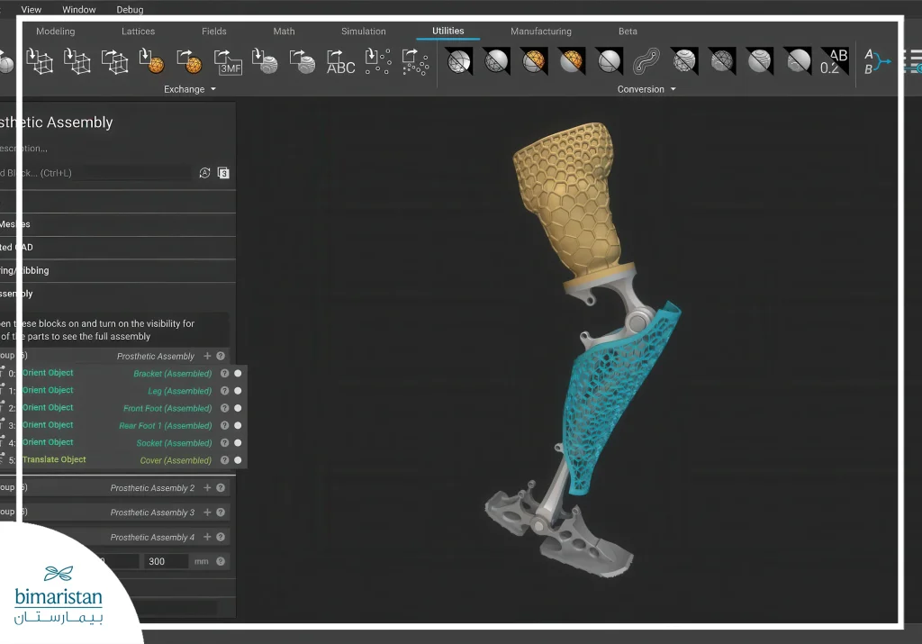Click the Import Mesh orange sphere icon
This screenshot has height=644, width=922.
pyautogui.click(x=151, y=61)
